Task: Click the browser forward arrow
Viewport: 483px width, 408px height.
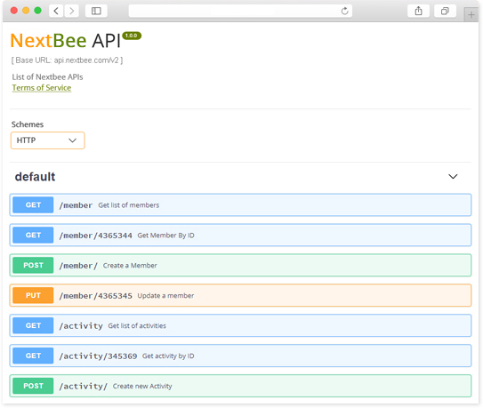Action: tap(72, 11)
